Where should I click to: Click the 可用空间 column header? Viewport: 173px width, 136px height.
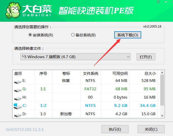[115, 73]
